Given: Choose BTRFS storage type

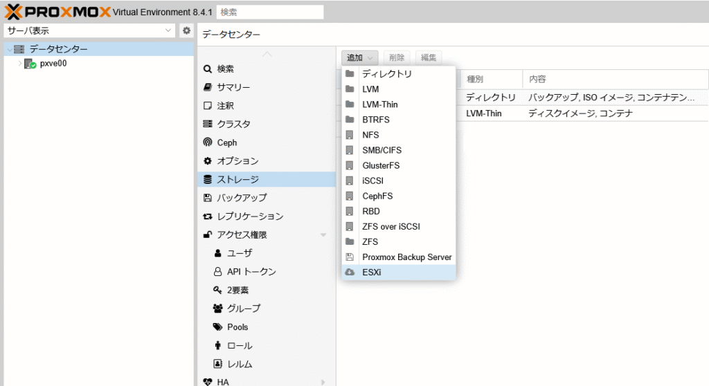Looking at the screenshot, I should coord(399,120).
